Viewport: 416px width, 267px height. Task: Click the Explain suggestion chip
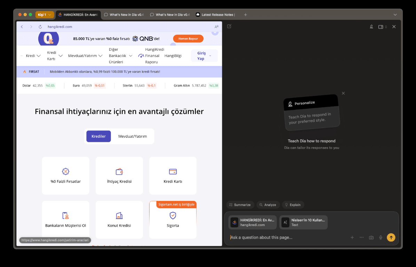coord(293,205)
